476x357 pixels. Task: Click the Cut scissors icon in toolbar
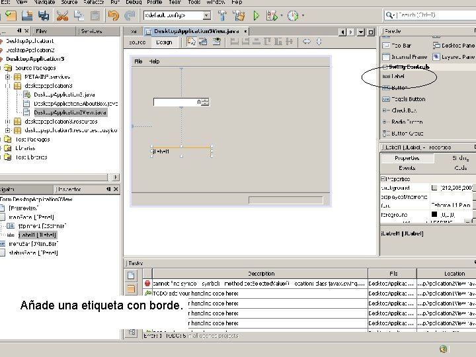(62, 15)
